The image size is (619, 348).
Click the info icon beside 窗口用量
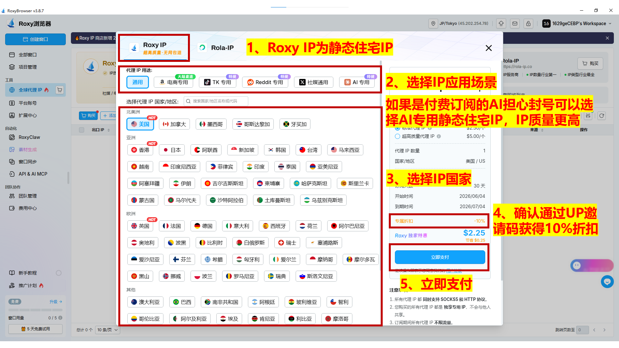pos(60,318)
